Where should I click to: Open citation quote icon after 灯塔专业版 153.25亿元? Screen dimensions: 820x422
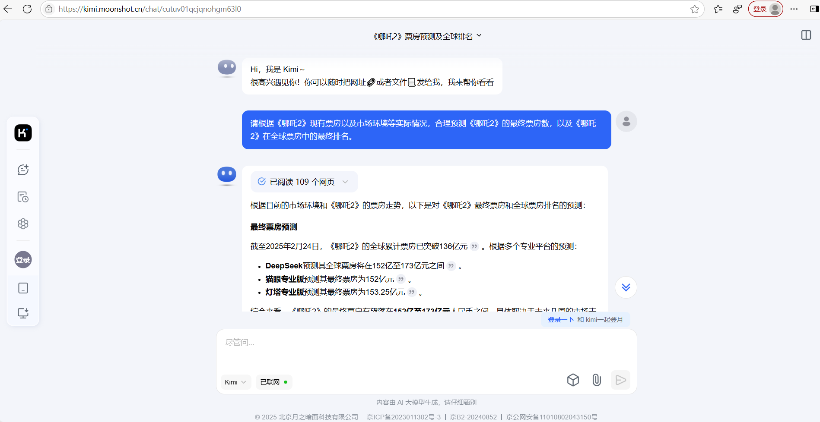[x=412, y=292]
